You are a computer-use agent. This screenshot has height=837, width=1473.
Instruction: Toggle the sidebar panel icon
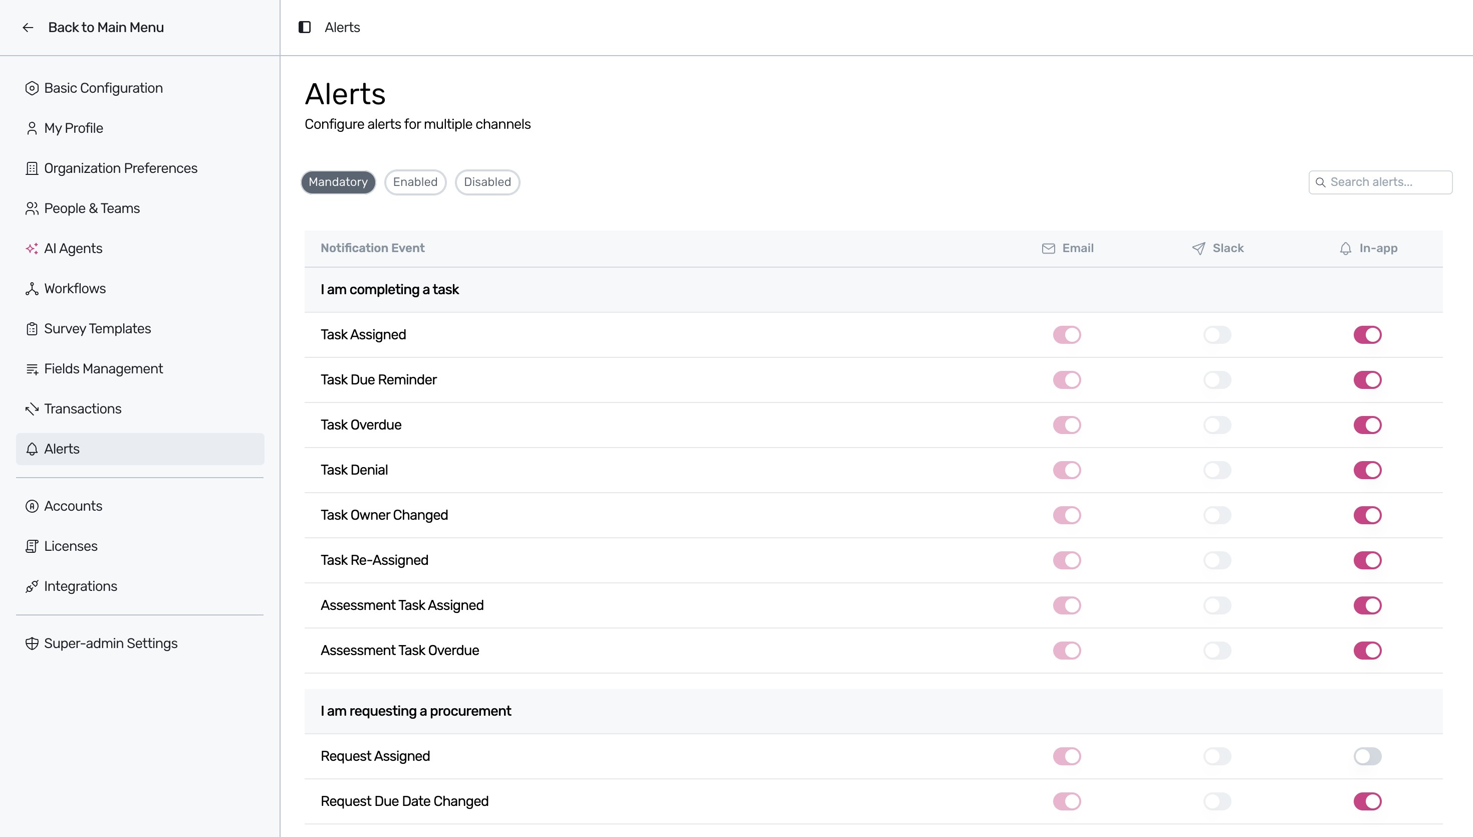[305, 27]
